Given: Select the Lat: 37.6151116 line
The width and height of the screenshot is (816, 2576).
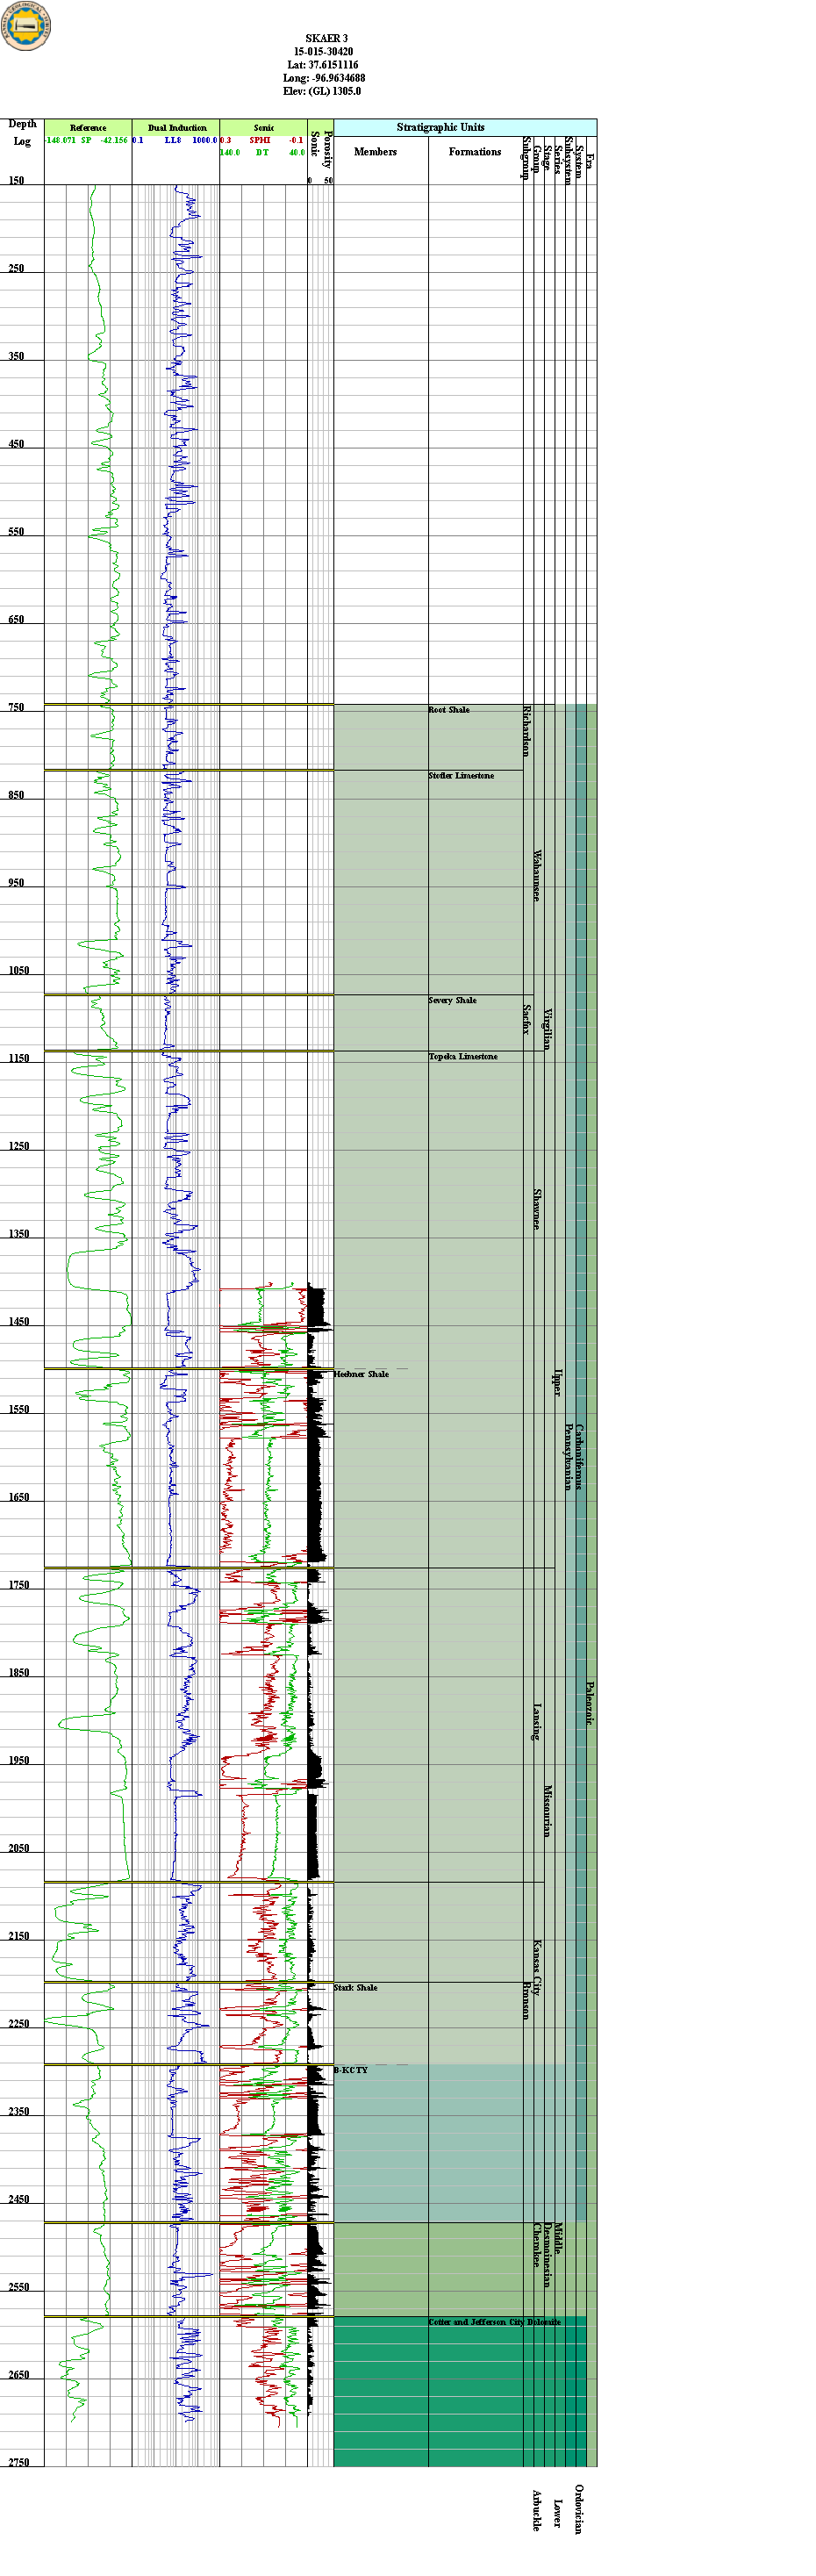Looking at the screenshot, I should pos(322,64).
